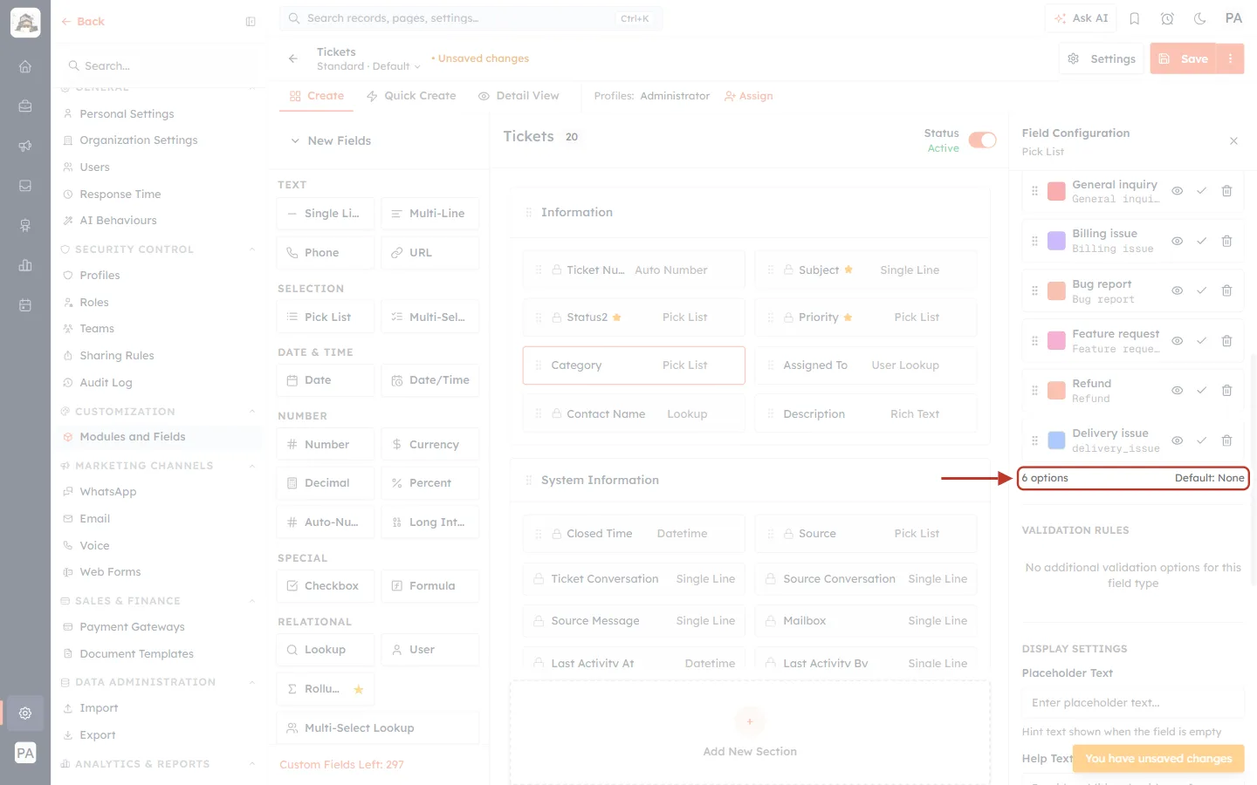The width and height of the screenshot is (1257, 785).
Task: Select the Category field card
Action: click(x=634, y=365)
